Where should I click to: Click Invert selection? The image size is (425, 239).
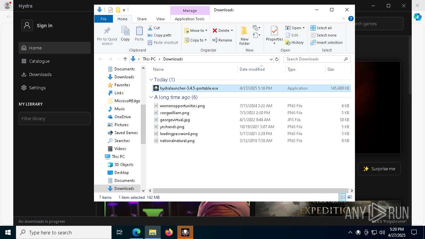tap(326, 42)
